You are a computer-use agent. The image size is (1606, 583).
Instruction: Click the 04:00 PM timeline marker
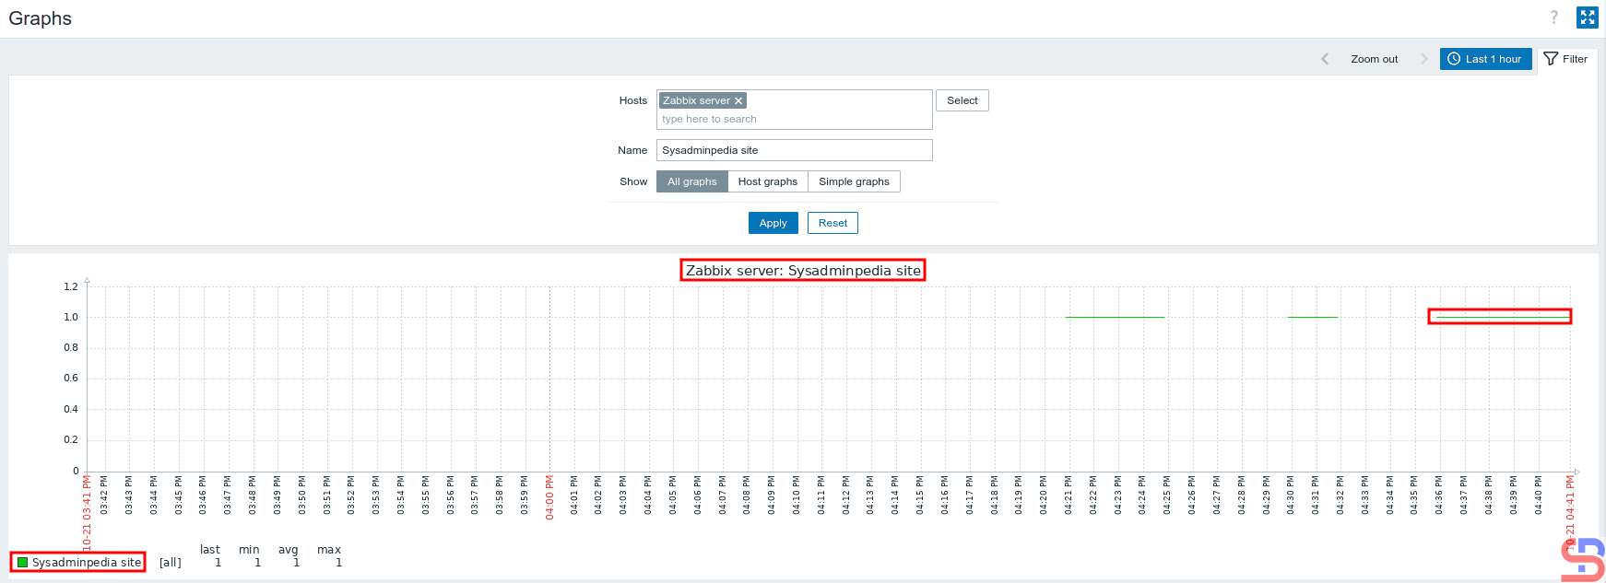pos(549,497)
